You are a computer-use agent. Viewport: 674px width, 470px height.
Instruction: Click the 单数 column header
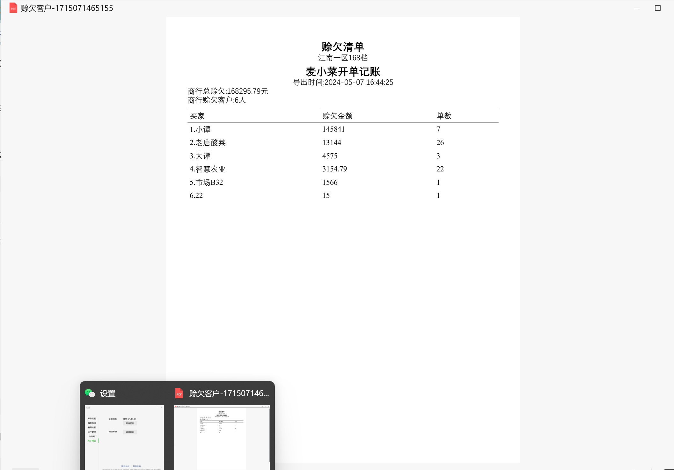click(444, 116)
